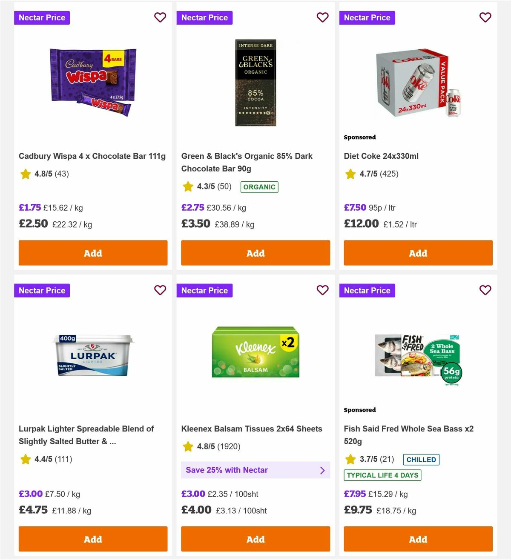Click the star rating icon on Diet Coke
The image size is (511, 560).
tap(350, 174)
